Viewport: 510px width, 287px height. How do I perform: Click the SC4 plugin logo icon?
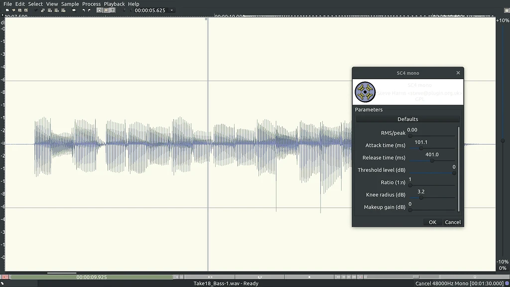click(365, 92)
